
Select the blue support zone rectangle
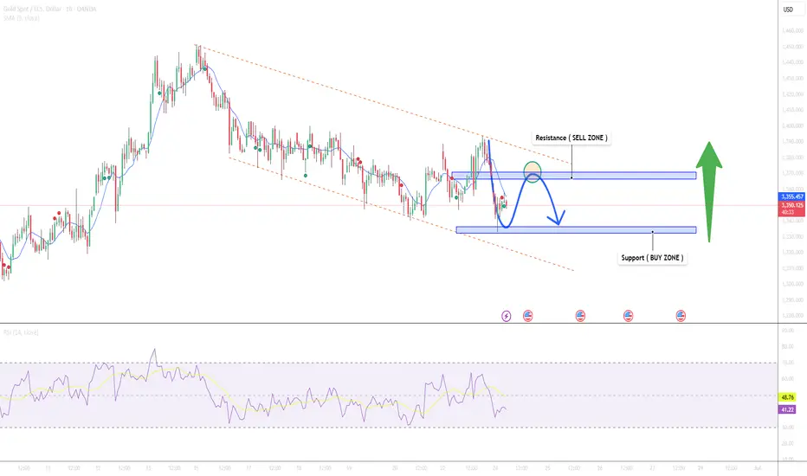576,230
